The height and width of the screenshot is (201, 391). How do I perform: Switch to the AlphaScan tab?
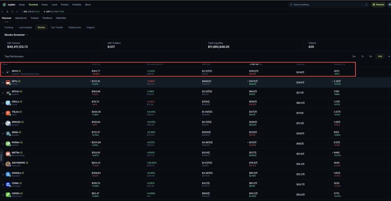[x=21, y=18]
